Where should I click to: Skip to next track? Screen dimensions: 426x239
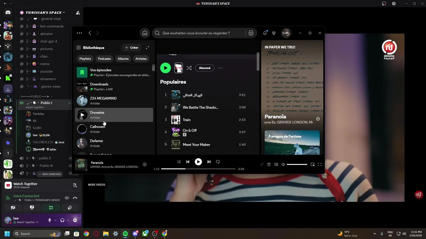[x=209, y=162]
